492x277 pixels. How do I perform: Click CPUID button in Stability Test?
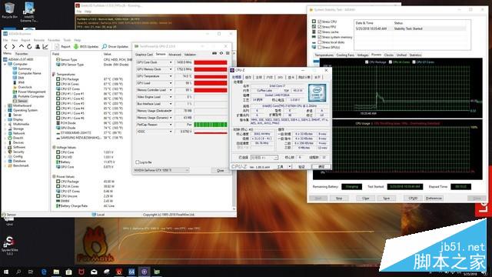pyautogui.click(x=413, y=199)
